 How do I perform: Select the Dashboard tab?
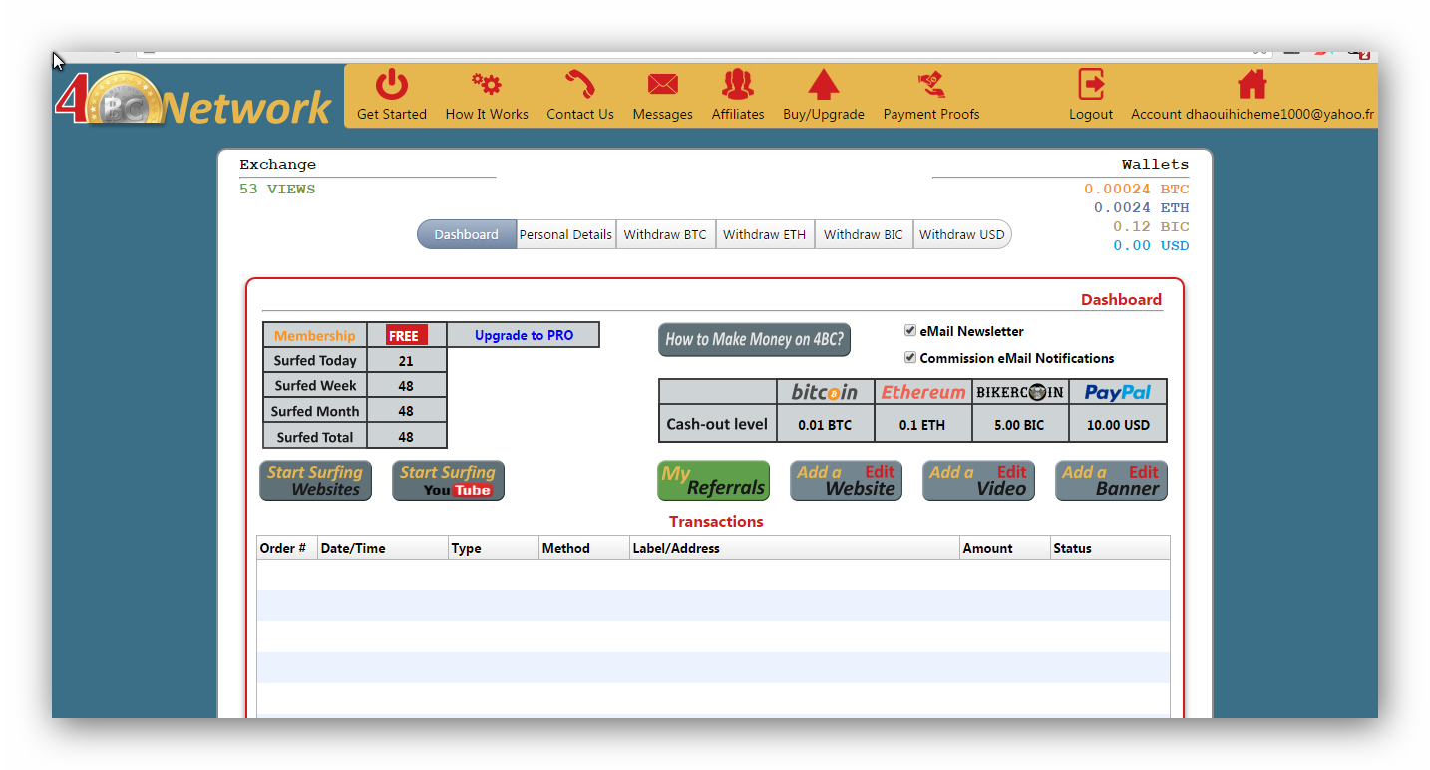click(466, 234)
